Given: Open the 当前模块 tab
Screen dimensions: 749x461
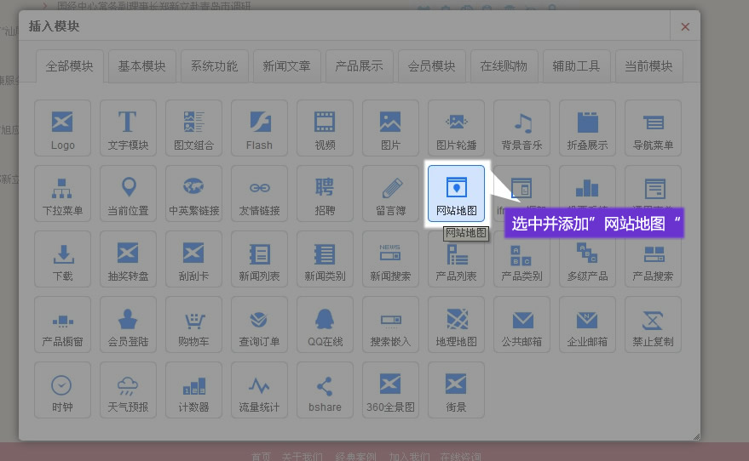Looking at the screenshot, I should (648, 65).
